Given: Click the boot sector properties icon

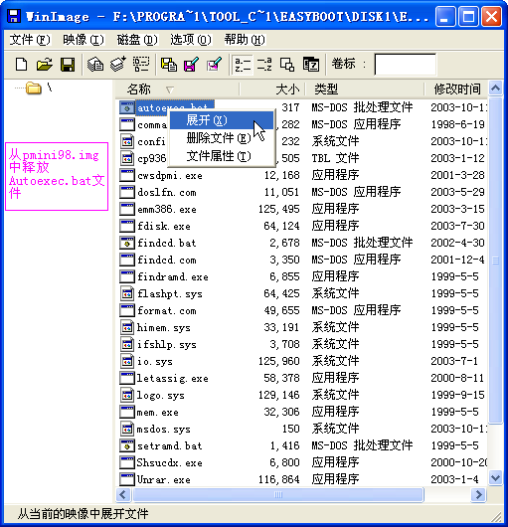Looking at the screenshot, I should tap(311, 65).
